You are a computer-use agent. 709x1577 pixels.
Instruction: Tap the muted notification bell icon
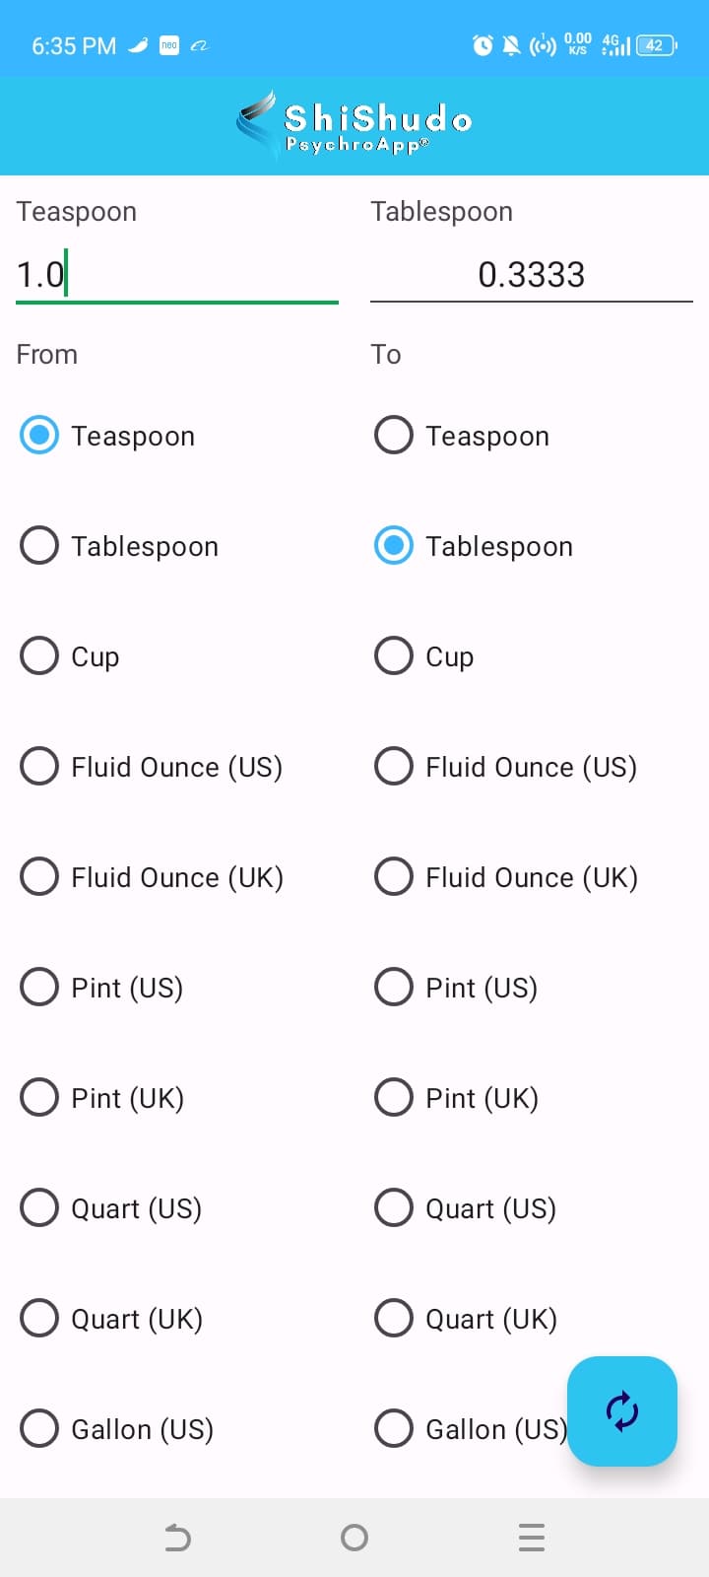point(511,45)
